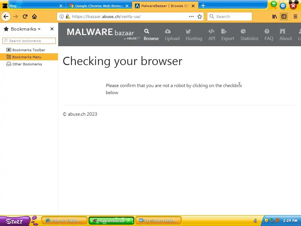The height and width of the screenshot is (226, 301).
Task: Open page actions three-dot menu
Action: point(191,16)
